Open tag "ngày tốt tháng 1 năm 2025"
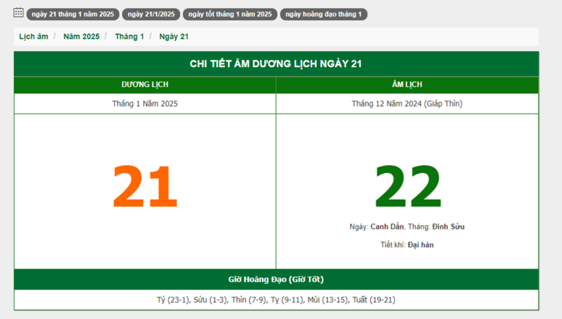The width and height of the screenshot is (562, 319). click(230, 14)
